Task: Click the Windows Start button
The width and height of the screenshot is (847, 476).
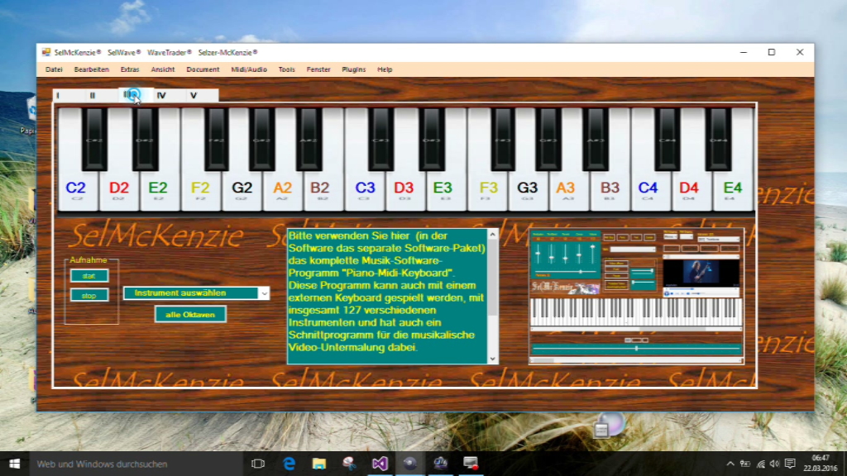Action: coord(15,464)
